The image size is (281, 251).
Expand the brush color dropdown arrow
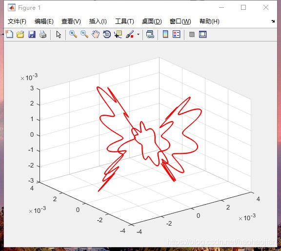click(x=138, y=34)
